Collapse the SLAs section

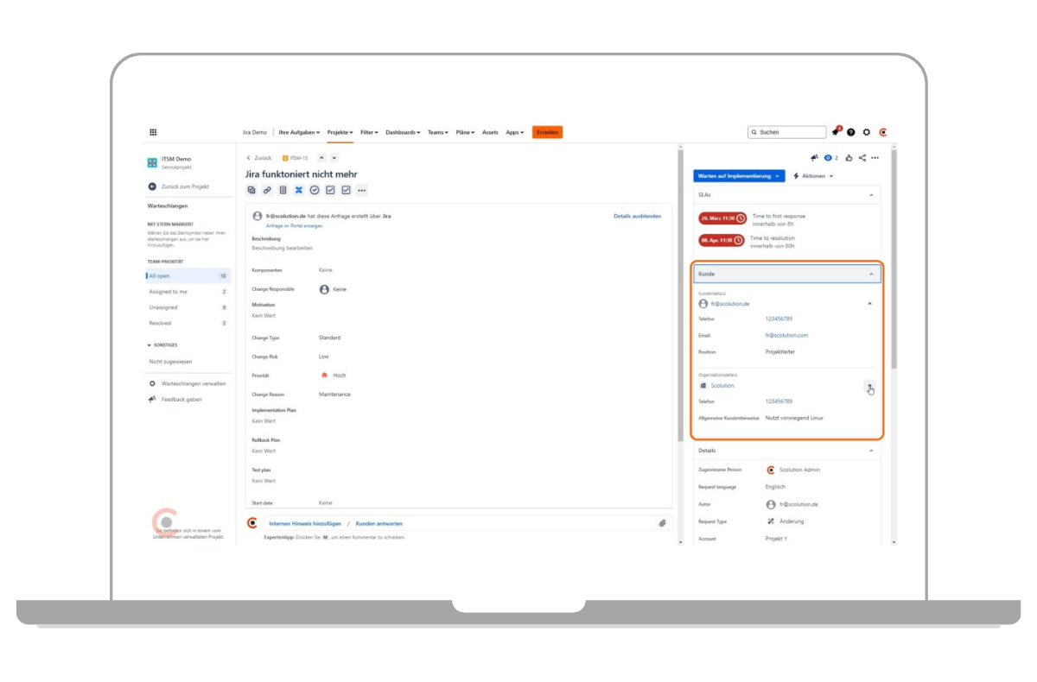(x=870, y=196)
